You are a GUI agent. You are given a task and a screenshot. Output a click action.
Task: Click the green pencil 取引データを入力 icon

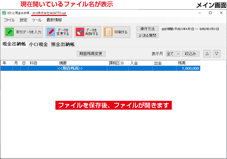(x=10, y=32)
